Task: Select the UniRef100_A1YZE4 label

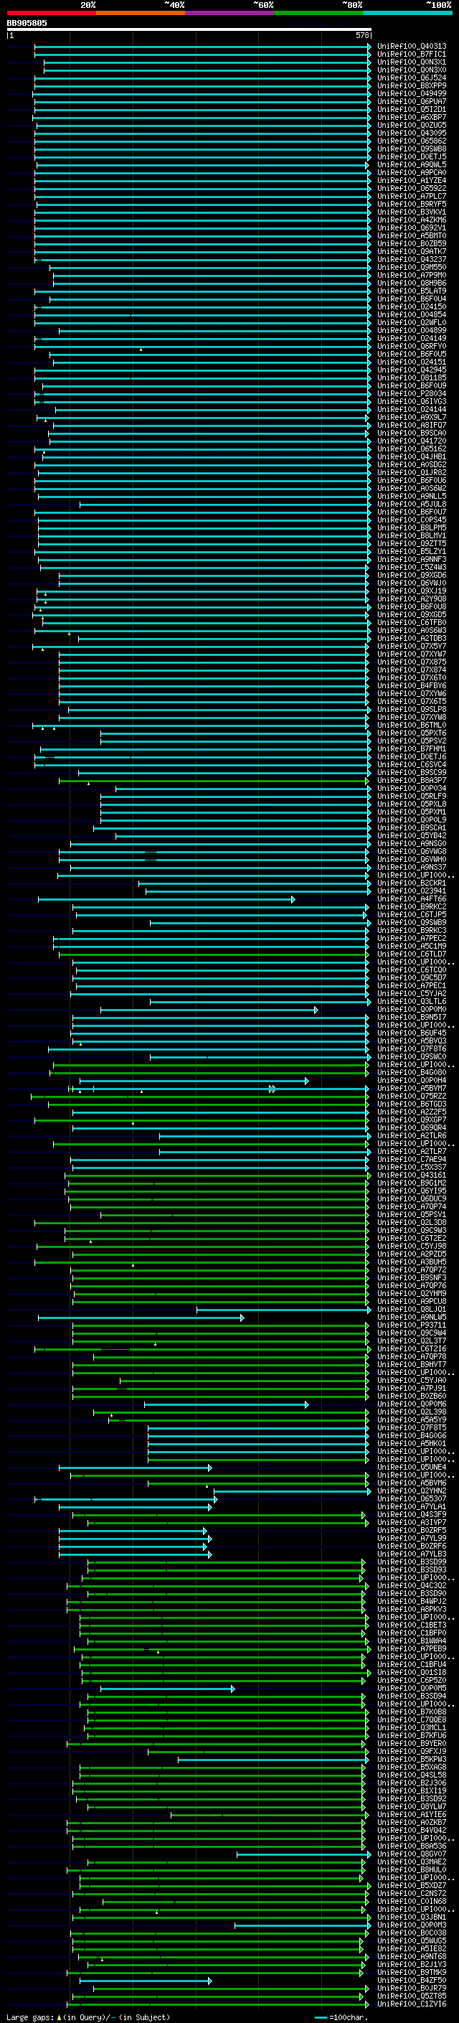Action: [412, 181]
